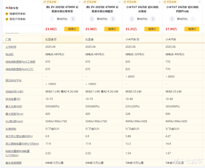205x168 pixels.
Task: Move 唐L EV 旗舰型 column left
Action: tap(92, 19)
